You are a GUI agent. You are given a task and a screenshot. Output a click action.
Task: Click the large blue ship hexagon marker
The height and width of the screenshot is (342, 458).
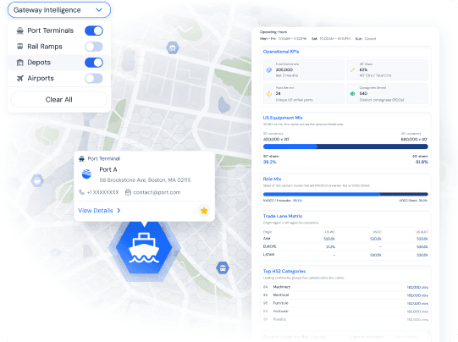click(x=144, y=248)
